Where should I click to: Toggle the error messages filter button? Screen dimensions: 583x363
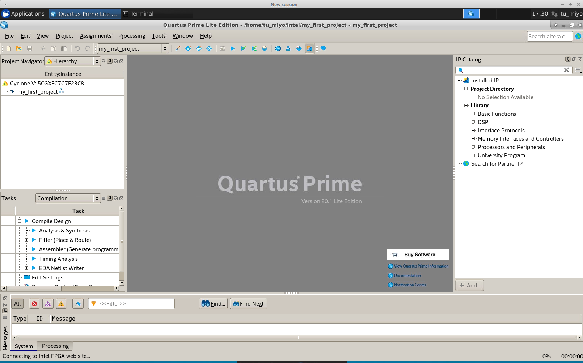click(x=34, y=304)
